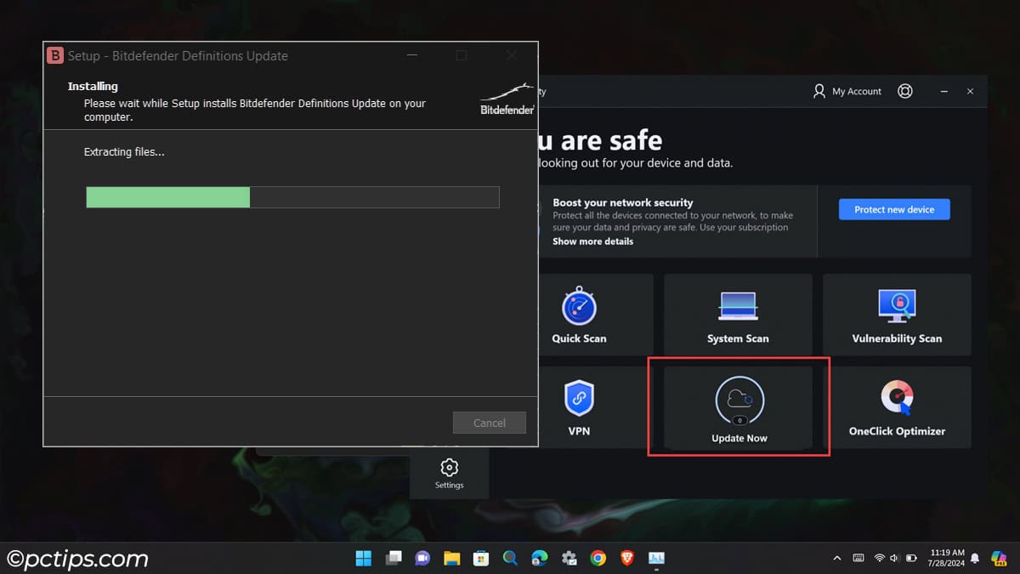Open Bitdefender's help icon in the title bar
1020x574 pixels.
point(905,91)
